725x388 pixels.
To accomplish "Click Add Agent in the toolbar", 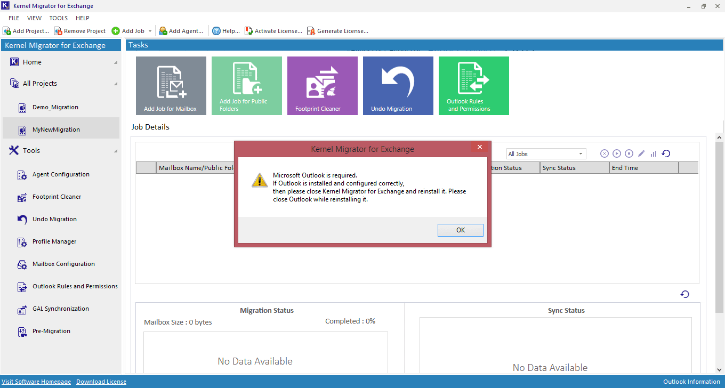I will (x=181, y=31).
